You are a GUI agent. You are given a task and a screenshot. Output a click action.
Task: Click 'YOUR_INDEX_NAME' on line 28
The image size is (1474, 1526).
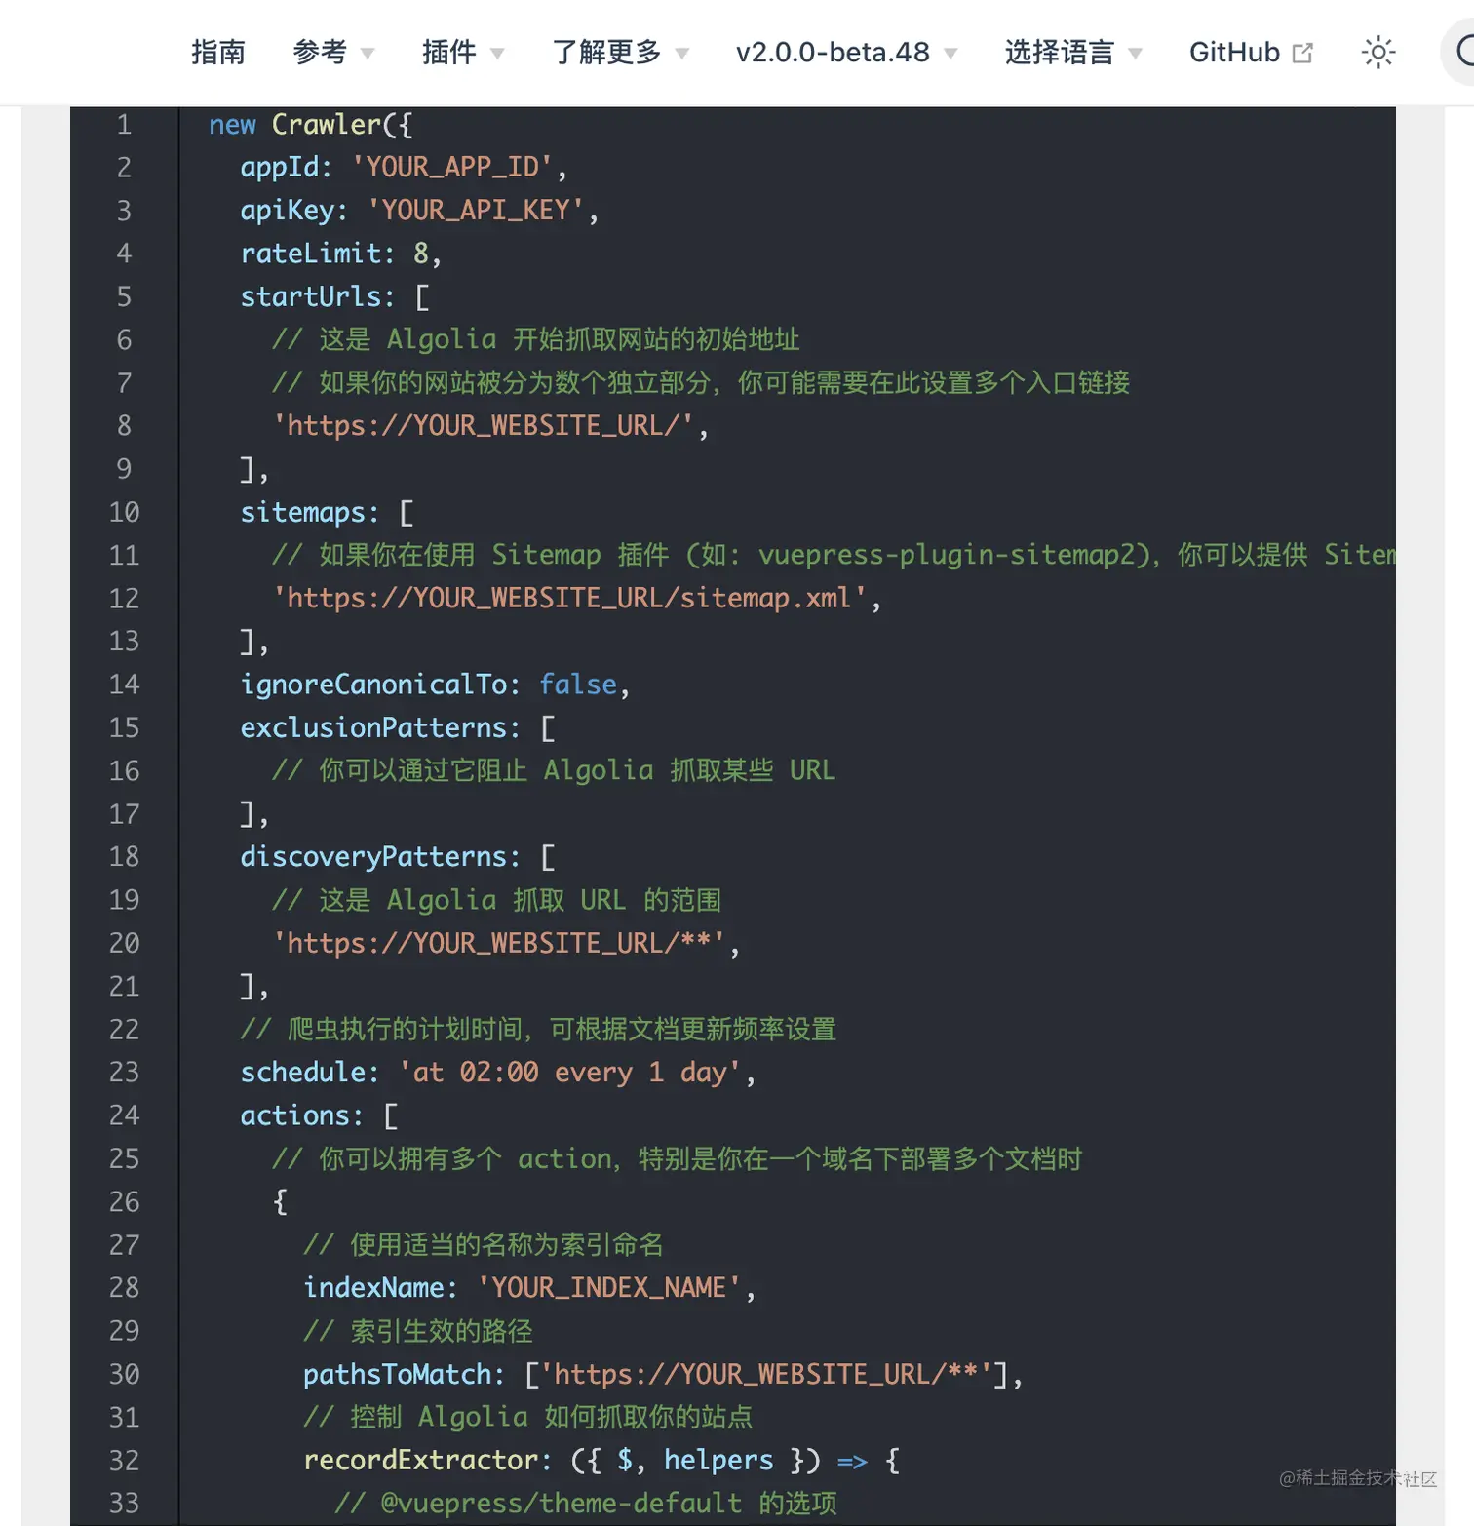click(x=609, y=1288)
